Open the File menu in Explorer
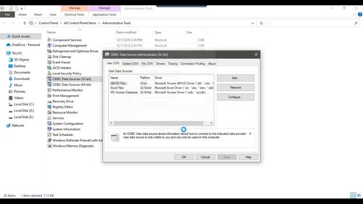363x204 pixels. 7,15
